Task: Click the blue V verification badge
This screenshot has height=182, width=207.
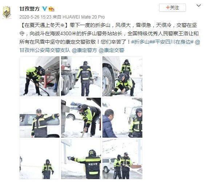Action: (x=45, y=9)
